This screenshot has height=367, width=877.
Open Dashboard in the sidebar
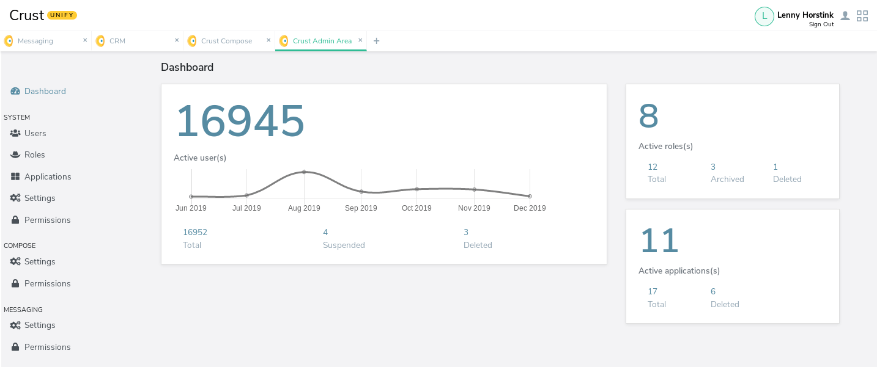point(45,91)
